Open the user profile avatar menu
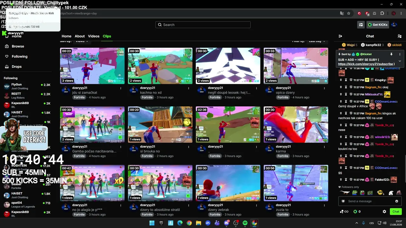Viewport: 406px width, 228px height. (x=394, y=25)
